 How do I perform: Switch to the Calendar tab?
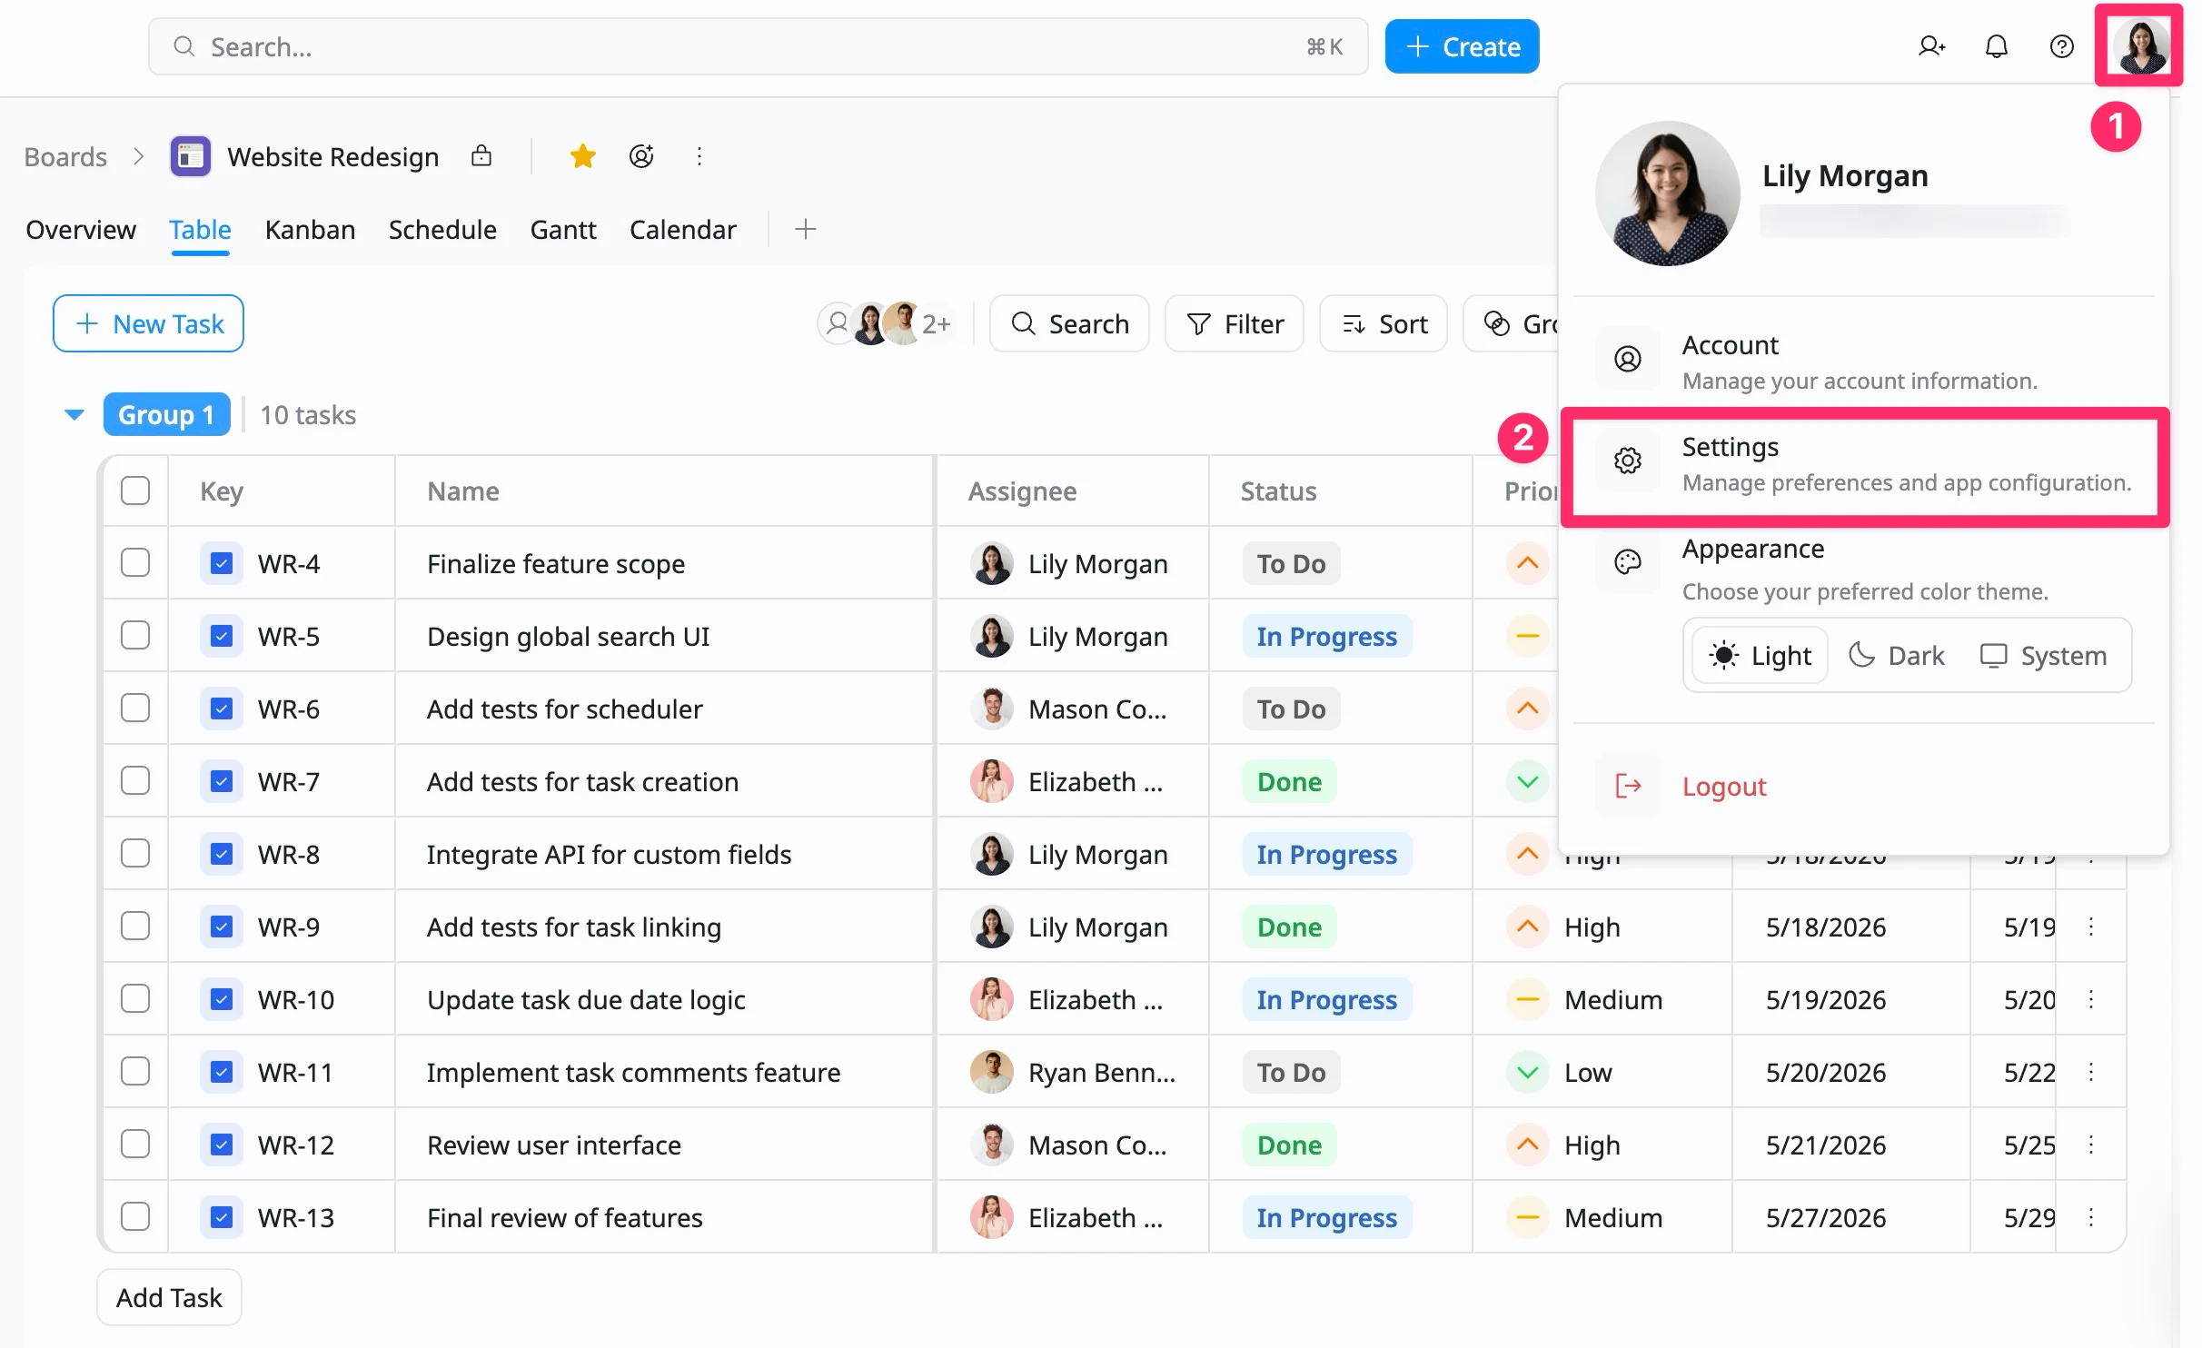[x=682, y=229]
